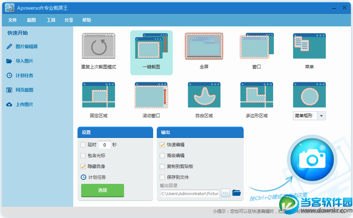The height and width of the screenshot is (218, 353).
Task: Pick the 窗口 window capture mode
Action: tap(257, 46)
